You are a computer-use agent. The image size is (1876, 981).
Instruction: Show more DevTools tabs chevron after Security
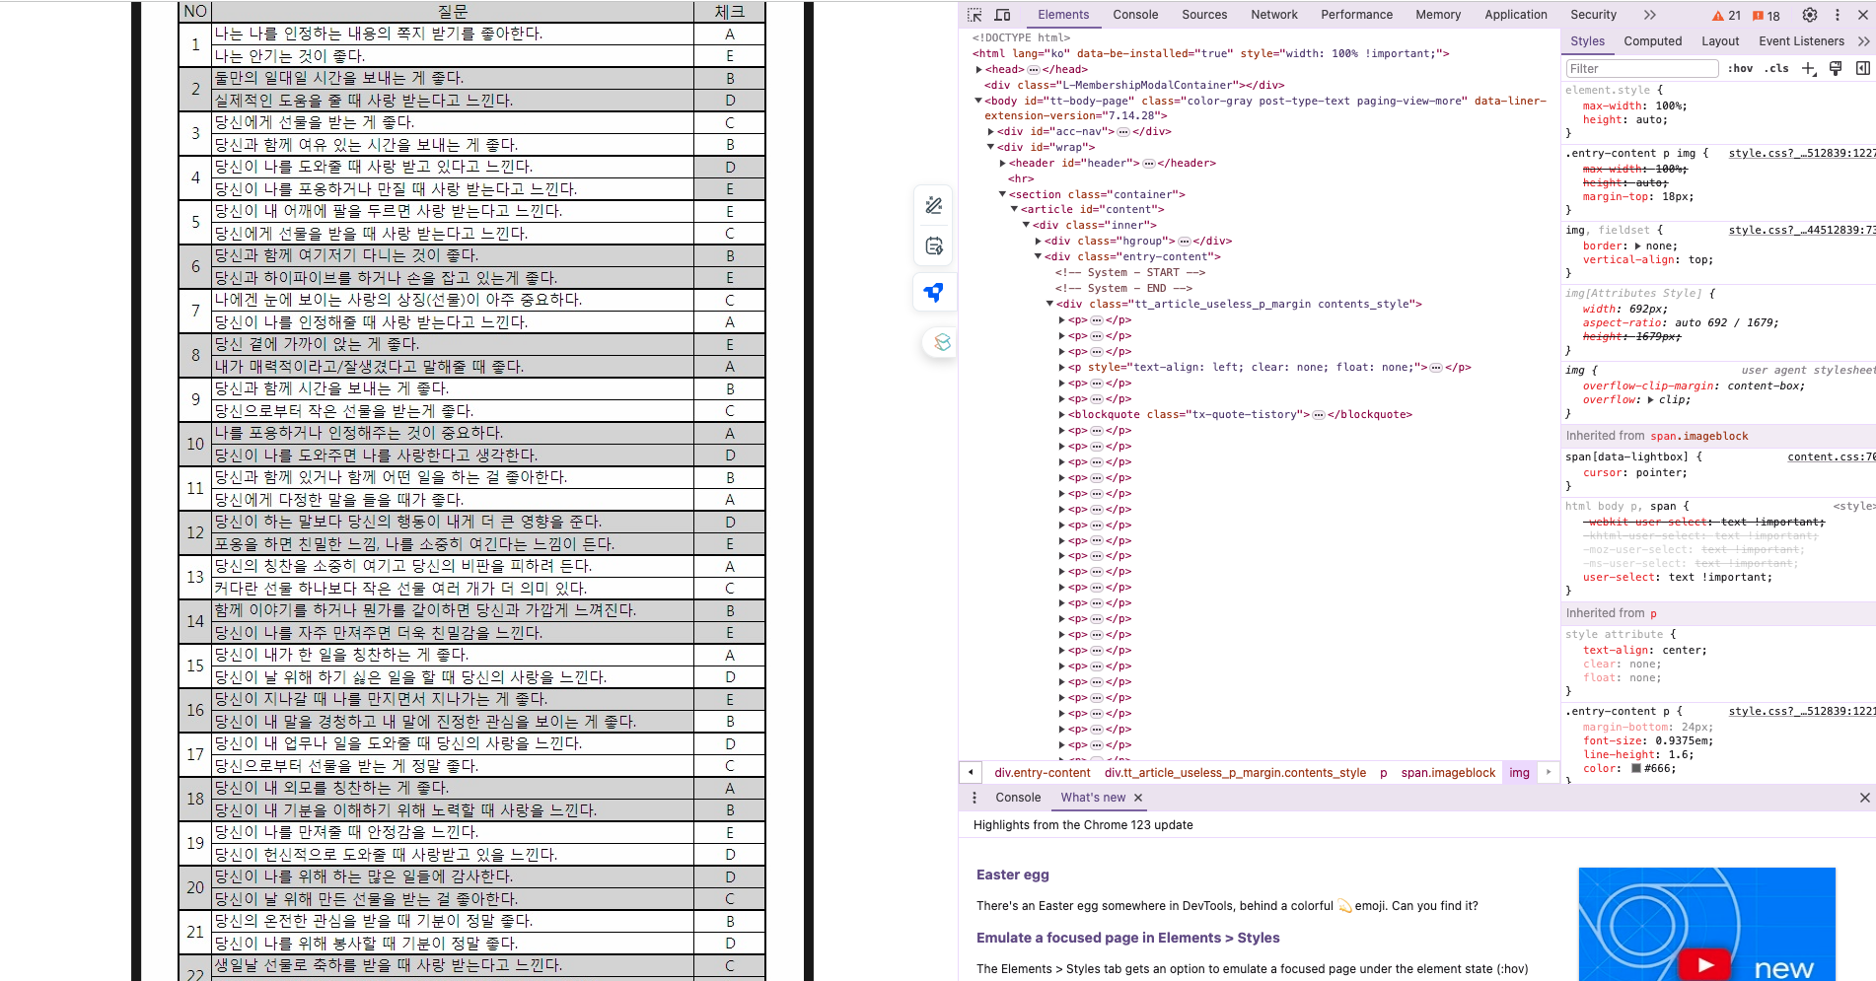1650,15
